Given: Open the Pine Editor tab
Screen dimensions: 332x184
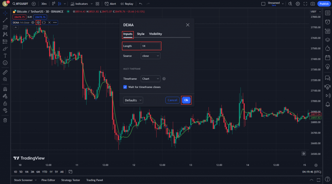Looking at the screenshot, I should pos(48,180).
